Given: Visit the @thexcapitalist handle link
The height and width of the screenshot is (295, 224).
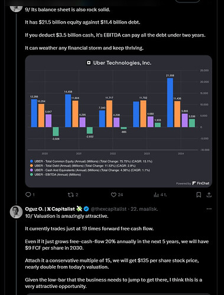Looking at the screenshot, I should tap(108, 209).
